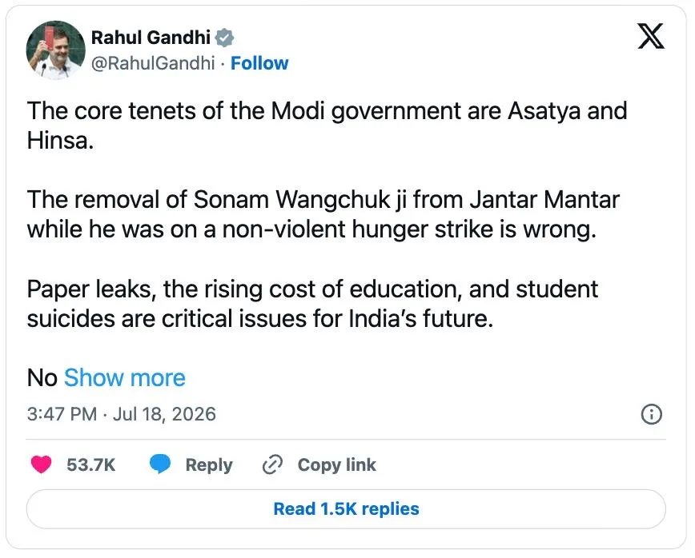
Task: Click the X logo in the corner
Action: click(x=651, y=36)
